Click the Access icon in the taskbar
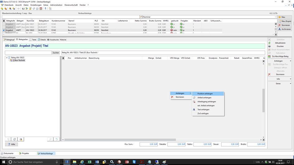Image resolution: width=294 pixels, height=165 pixels. (127, 162)
